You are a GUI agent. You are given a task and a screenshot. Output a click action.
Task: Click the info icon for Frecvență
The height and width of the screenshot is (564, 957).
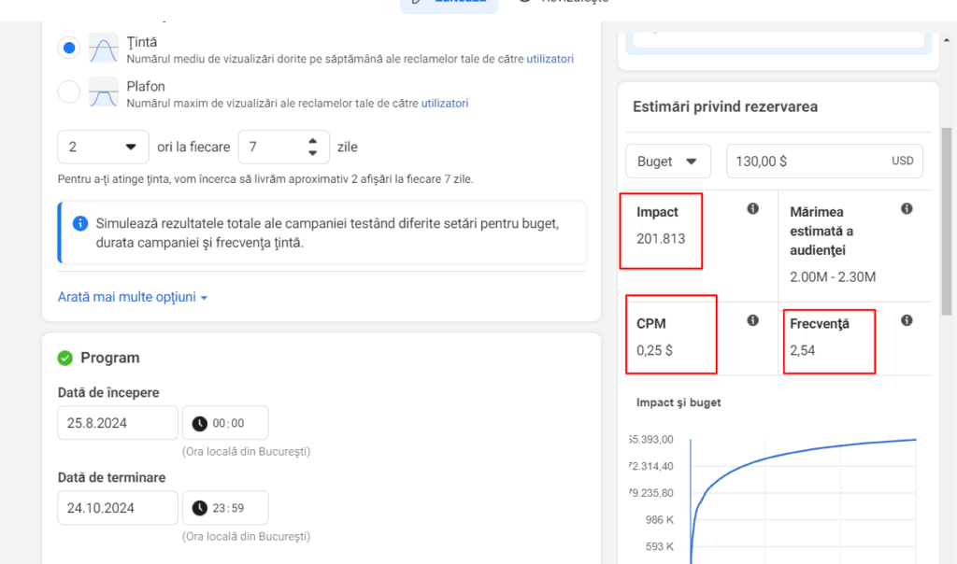pos(907,320)
